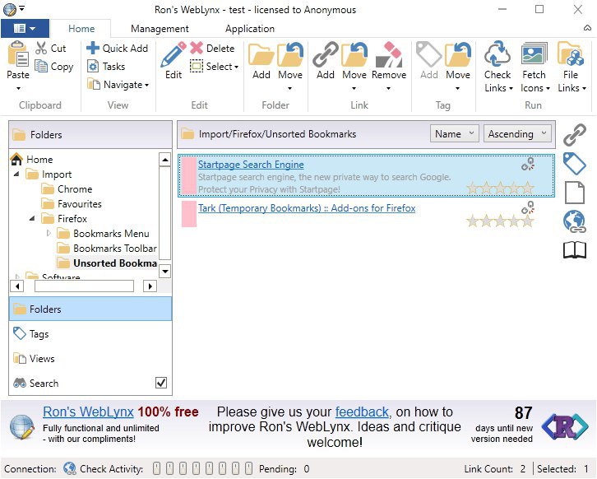Toggle the Search panel checkbox
Image resolution: width=597 pixels, height=479 pixels.
tap(161, 383)
